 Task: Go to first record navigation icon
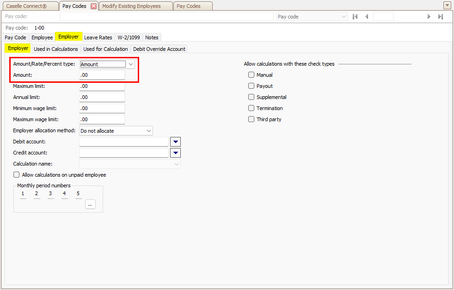pyautogui.click(x=355, y=17)
